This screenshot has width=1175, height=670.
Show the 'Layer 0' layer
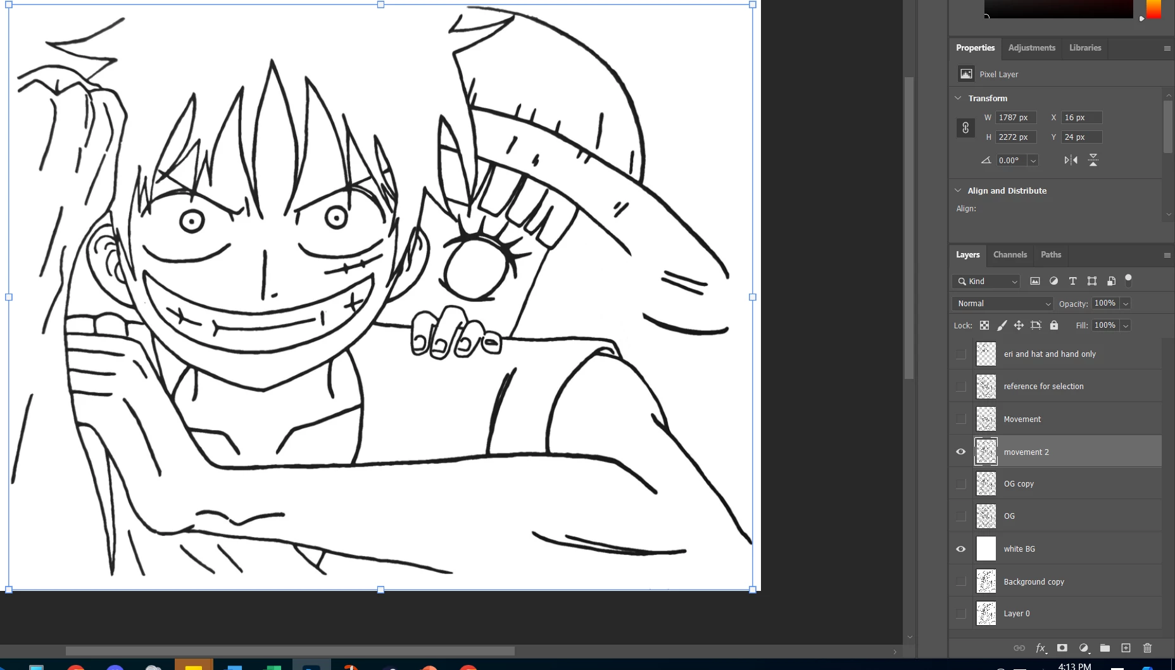[x=961, y=614]
